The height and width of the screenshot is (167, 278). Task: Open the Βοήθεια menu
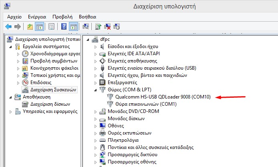click(87, 17)
